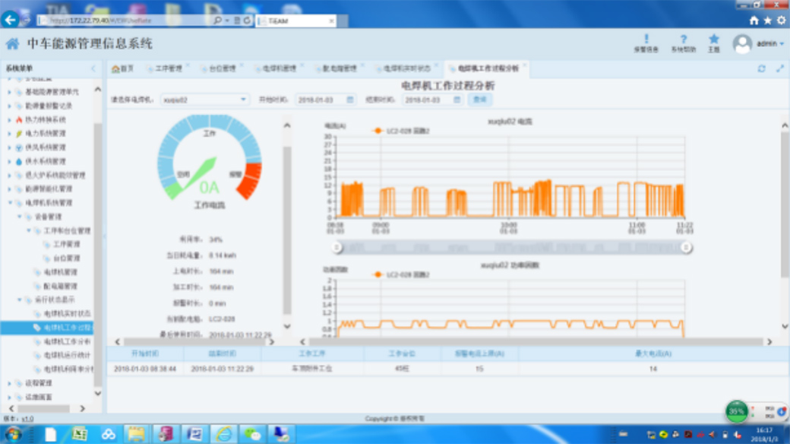Toggle the LC2-028 legend on current chart
This screenshot has height=444, width=790.
click(x=402, y=131)
